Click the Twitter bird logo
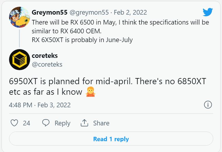The height and width of the screenshot is (152, 222). [x=208, y=12]
